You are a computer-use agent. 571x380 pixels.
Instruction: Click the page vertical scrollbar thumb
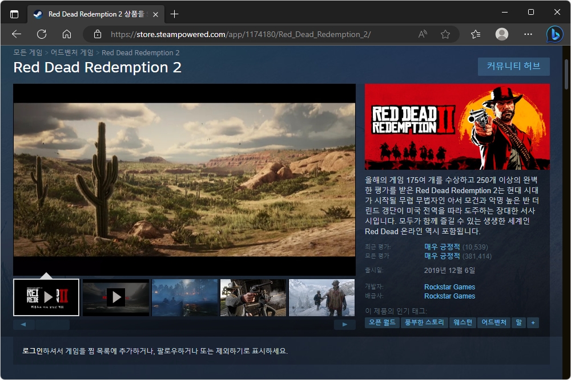pyautogui.click(x=566, y=75)
